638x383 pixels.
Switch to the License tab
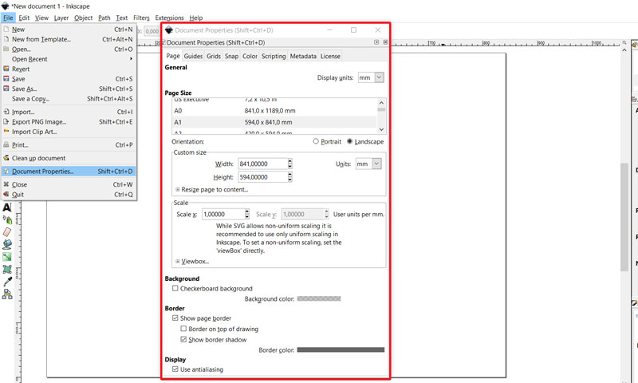coord(330,56)
